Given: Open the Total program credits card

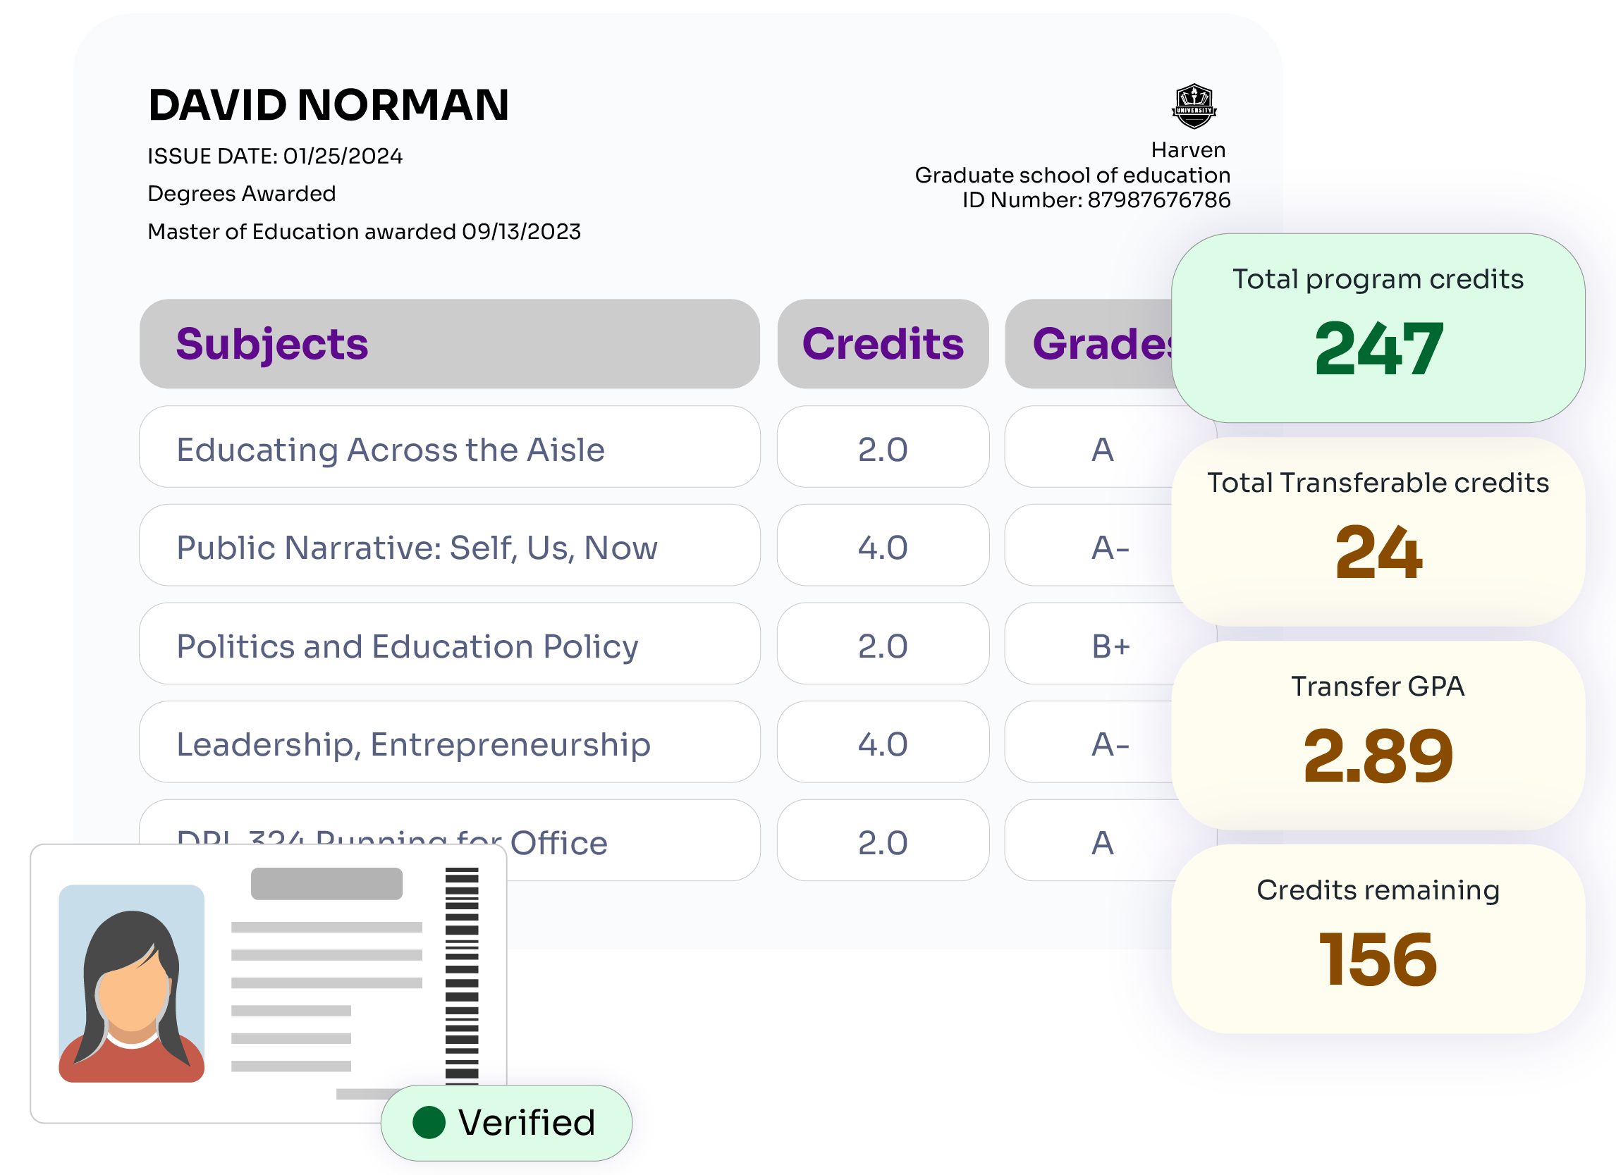Looking at the screenshot, I should point(1377,328).
